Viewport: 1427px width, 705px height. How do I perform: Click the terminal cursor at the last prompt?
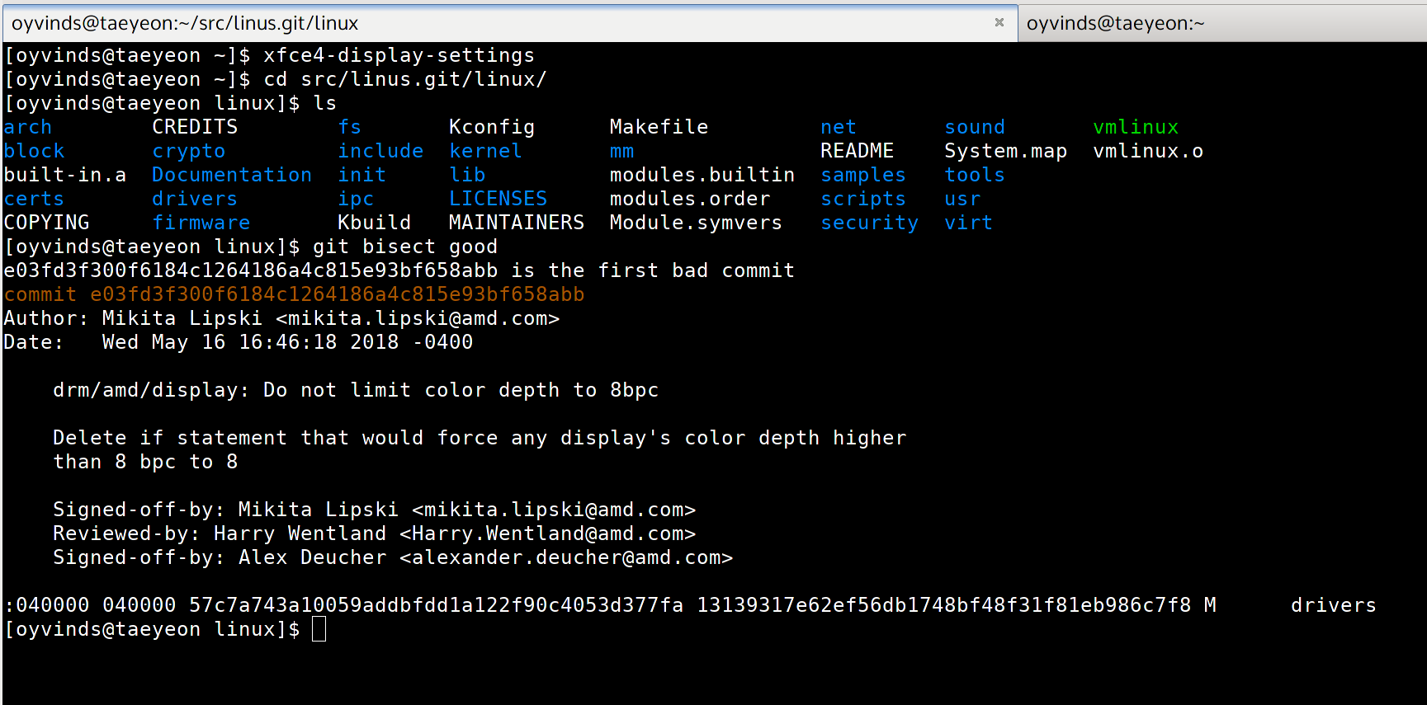(x=319, y=630)
